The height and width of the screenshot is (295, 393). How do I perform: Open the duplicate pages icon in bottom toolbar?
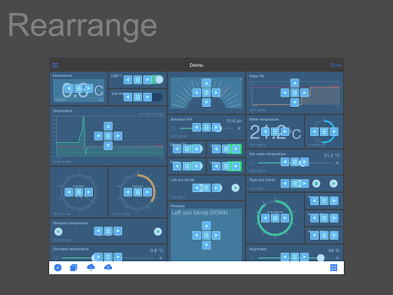pyautogui.click(x=74, y=267)
